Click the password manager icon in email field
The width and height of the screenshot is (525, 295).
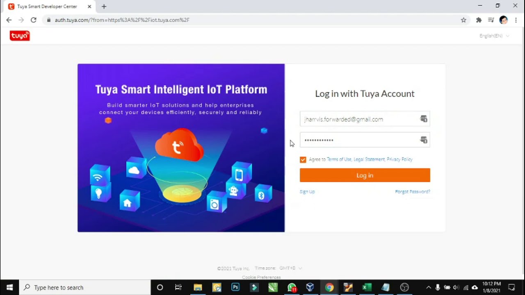tap(424, 119)
